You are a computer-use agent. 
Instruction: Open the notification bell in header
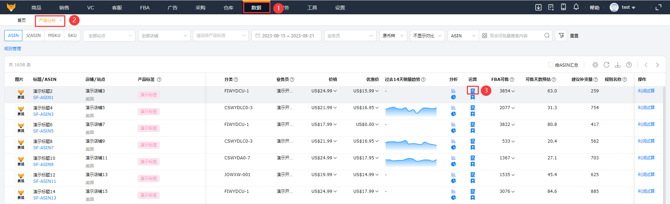coord(576,7)
